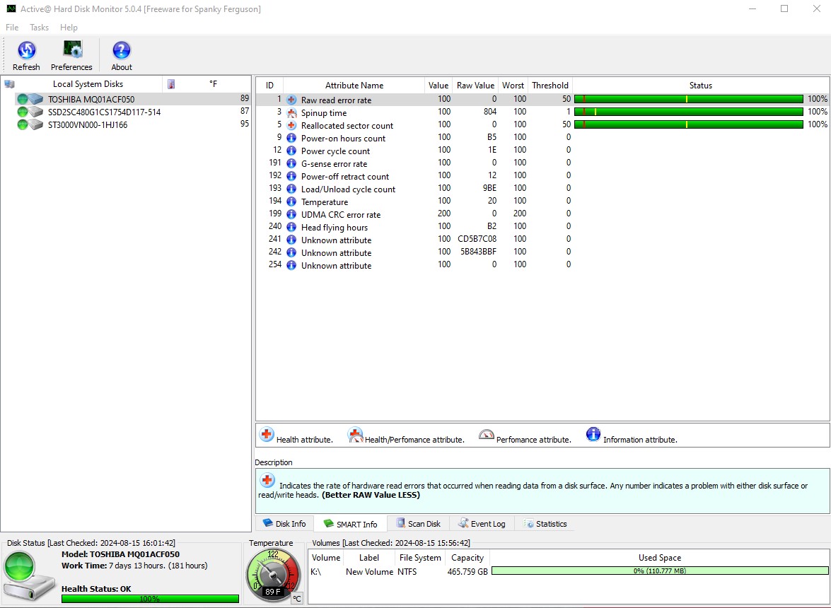Click the green disk health icon bottom-left

tap(28, 574)
